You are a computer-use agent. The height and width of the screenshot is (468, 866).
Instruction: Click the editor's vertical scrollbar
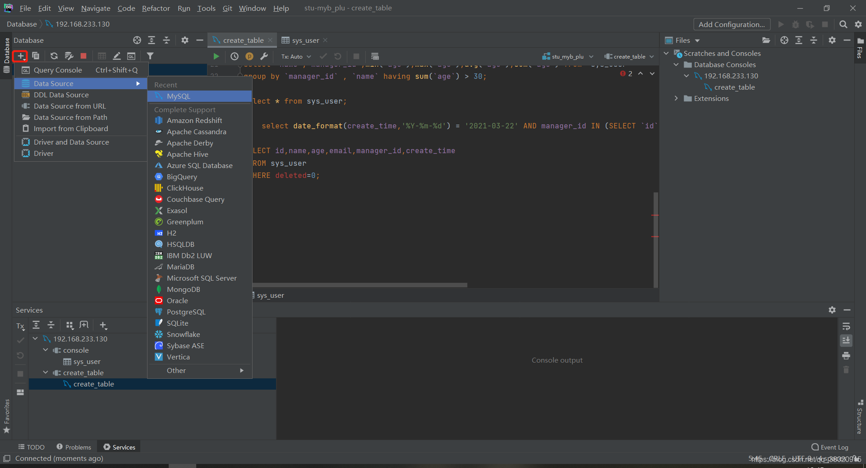tap(656, 240)
